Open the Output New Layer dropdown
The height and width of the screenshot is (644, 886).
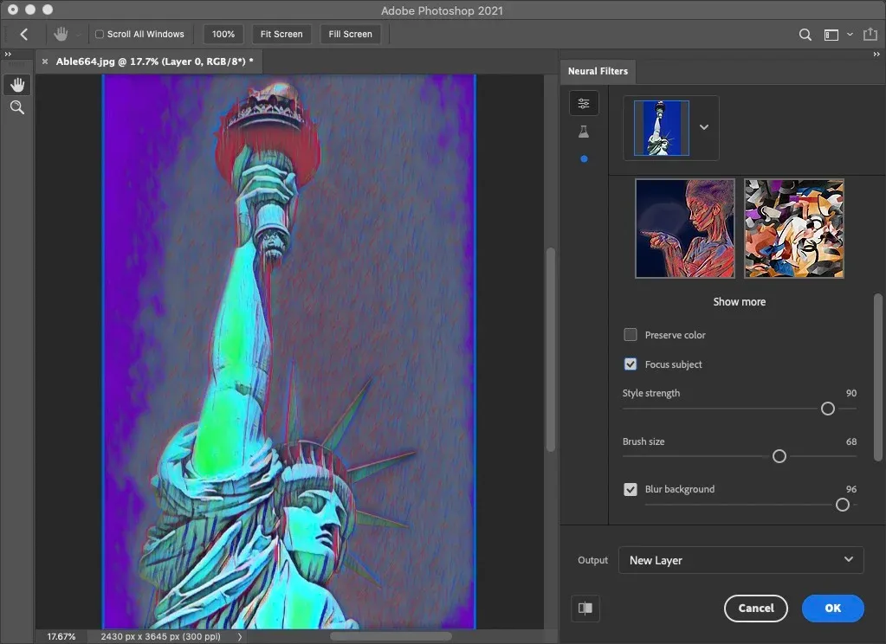(740, 560)
